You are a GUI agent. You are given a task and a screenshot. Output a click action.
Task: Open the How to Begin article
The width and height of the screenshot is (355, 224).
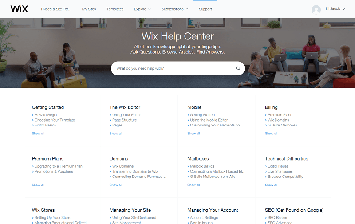pyautogui.click(x=46, y=115)
